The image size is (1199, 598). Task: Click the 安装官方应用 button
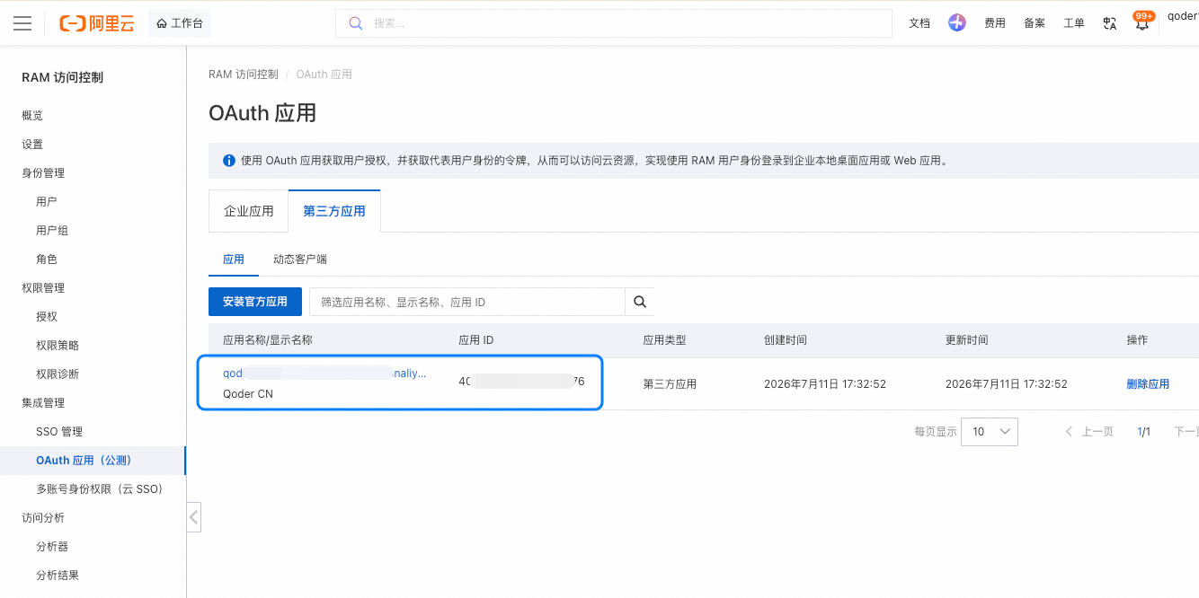click(x=255, y=302)
